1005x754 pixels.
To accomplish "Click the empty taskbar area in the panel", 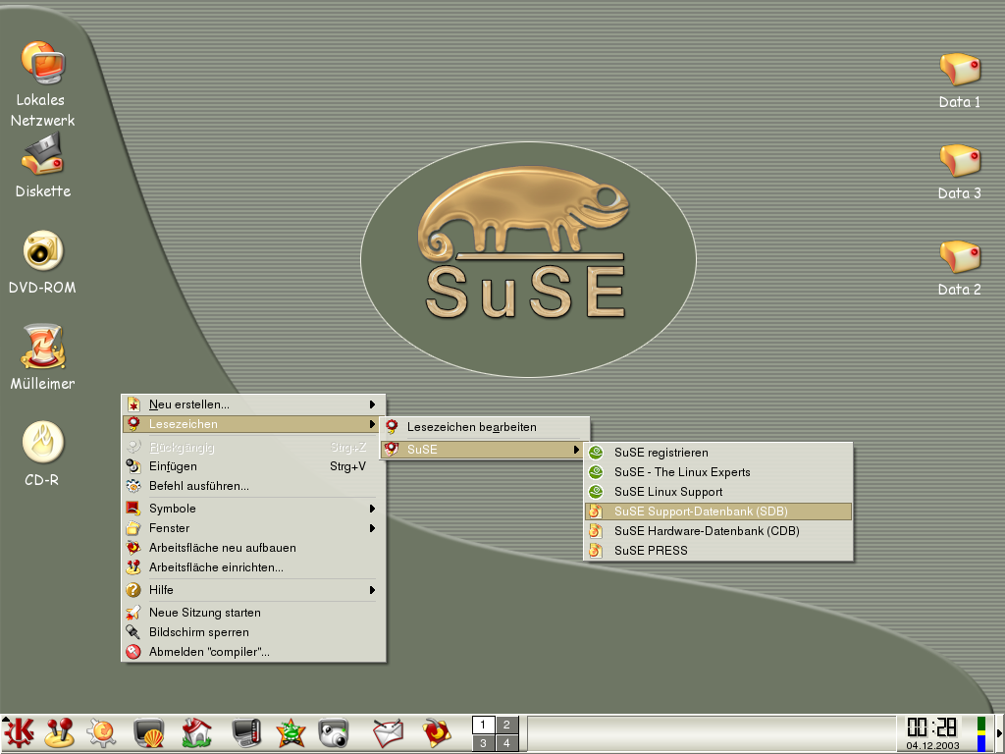I will (712, 734).
